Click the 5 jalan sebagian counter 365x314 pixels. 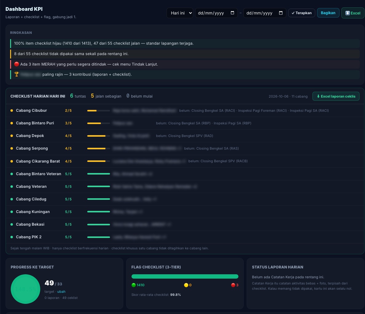pyautogui.click(x=106, y=96)
